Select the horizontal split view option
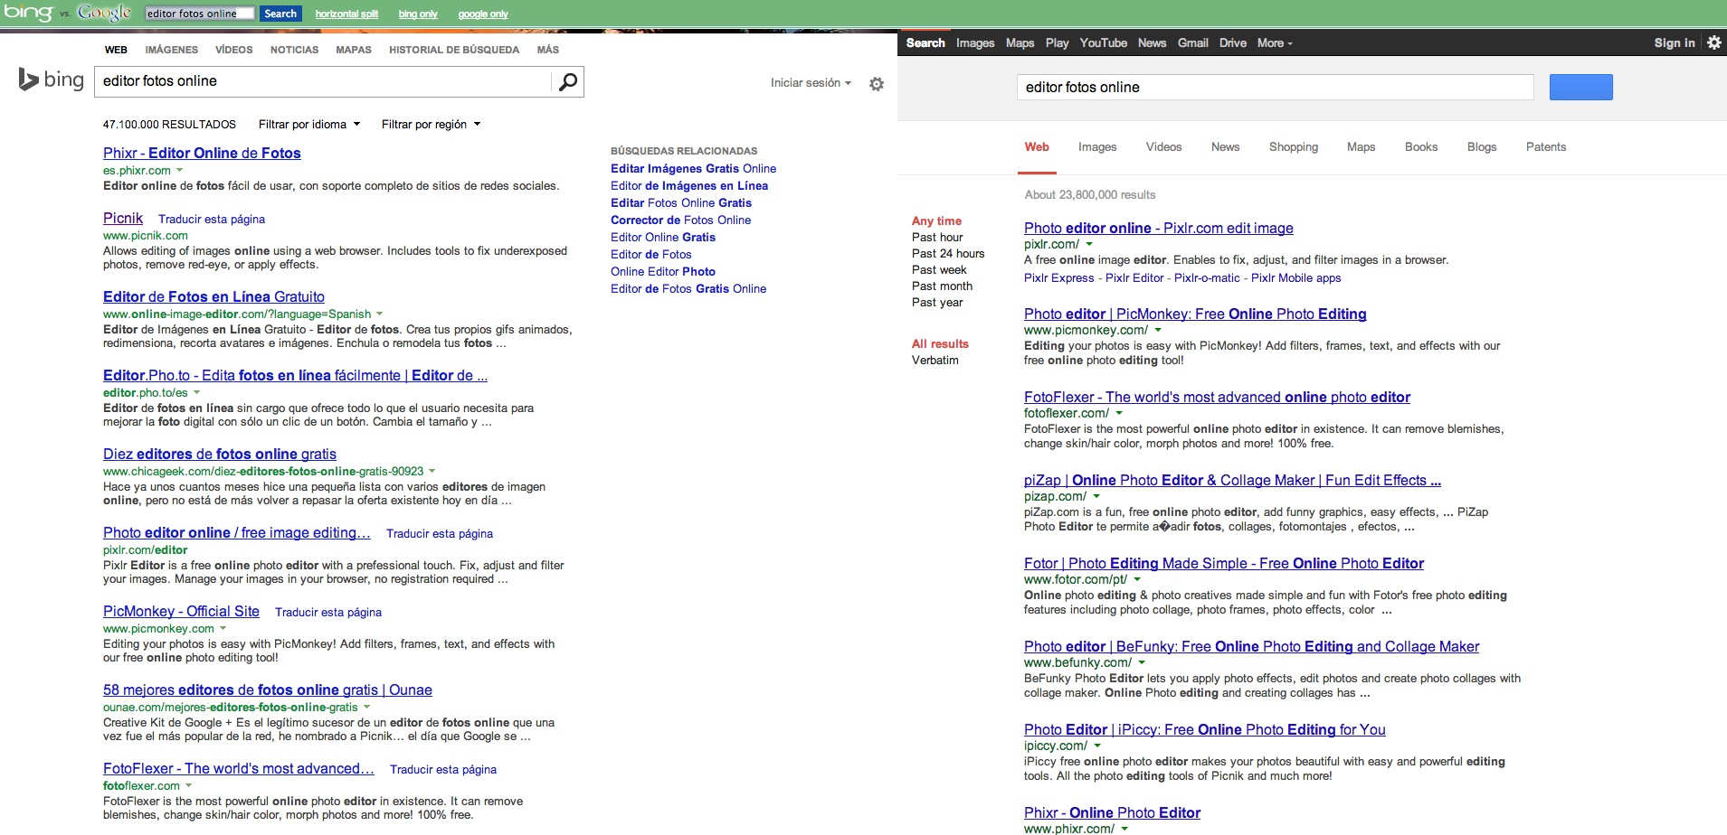 (x=346, y=14)
